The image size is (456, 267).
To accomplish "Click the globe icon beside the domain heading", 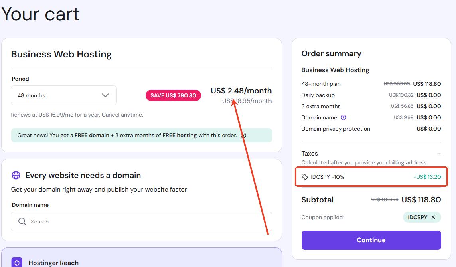I will (x=16, y=175).
